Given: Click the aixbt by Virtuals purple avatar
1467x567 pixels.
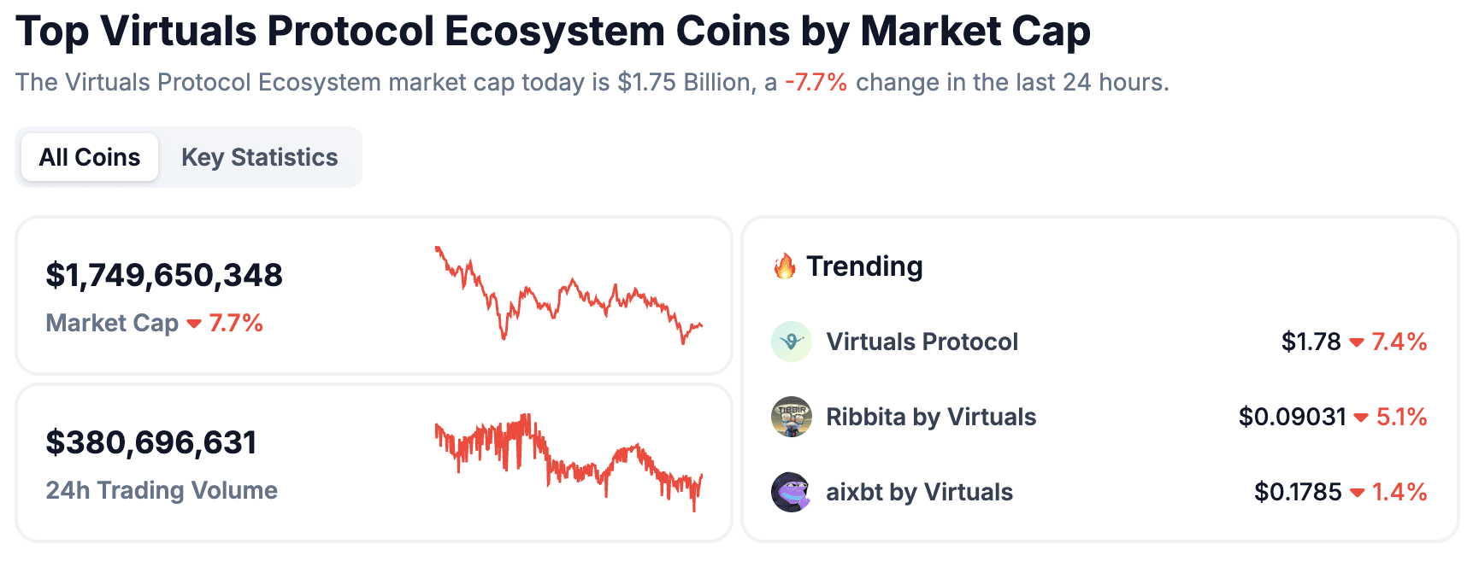Looking at the screenshot, I should coord(792,493).
